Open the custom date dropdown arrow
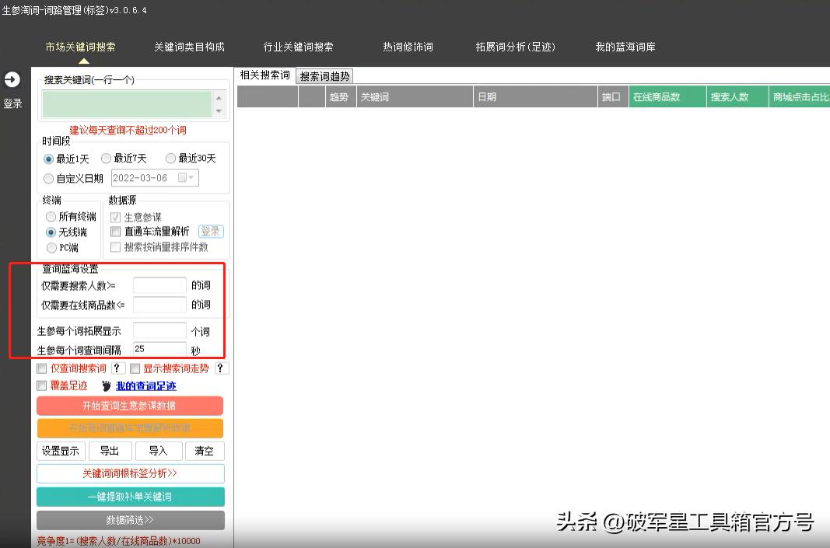The image size is (830, 548). click(191, 177)
